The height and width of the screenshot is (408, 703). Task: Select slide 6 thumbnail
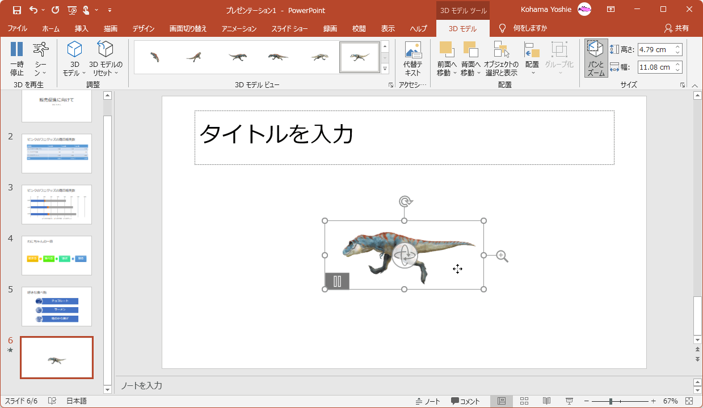[x=57, y=358]
